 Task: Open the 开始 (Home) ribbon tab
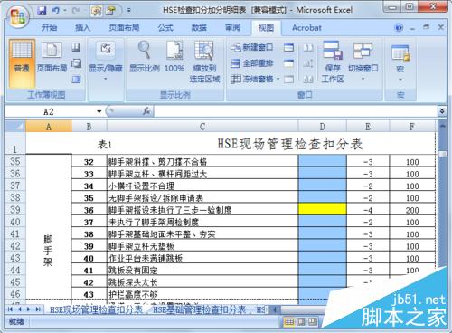[49, 28]
